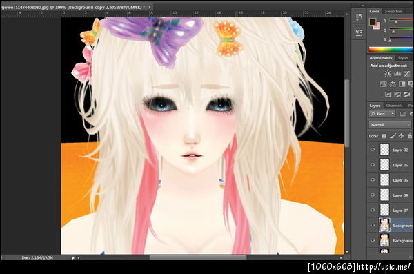
Task: Click highlighted Background copy layer thumbnail
Action: tap(384, 225)
